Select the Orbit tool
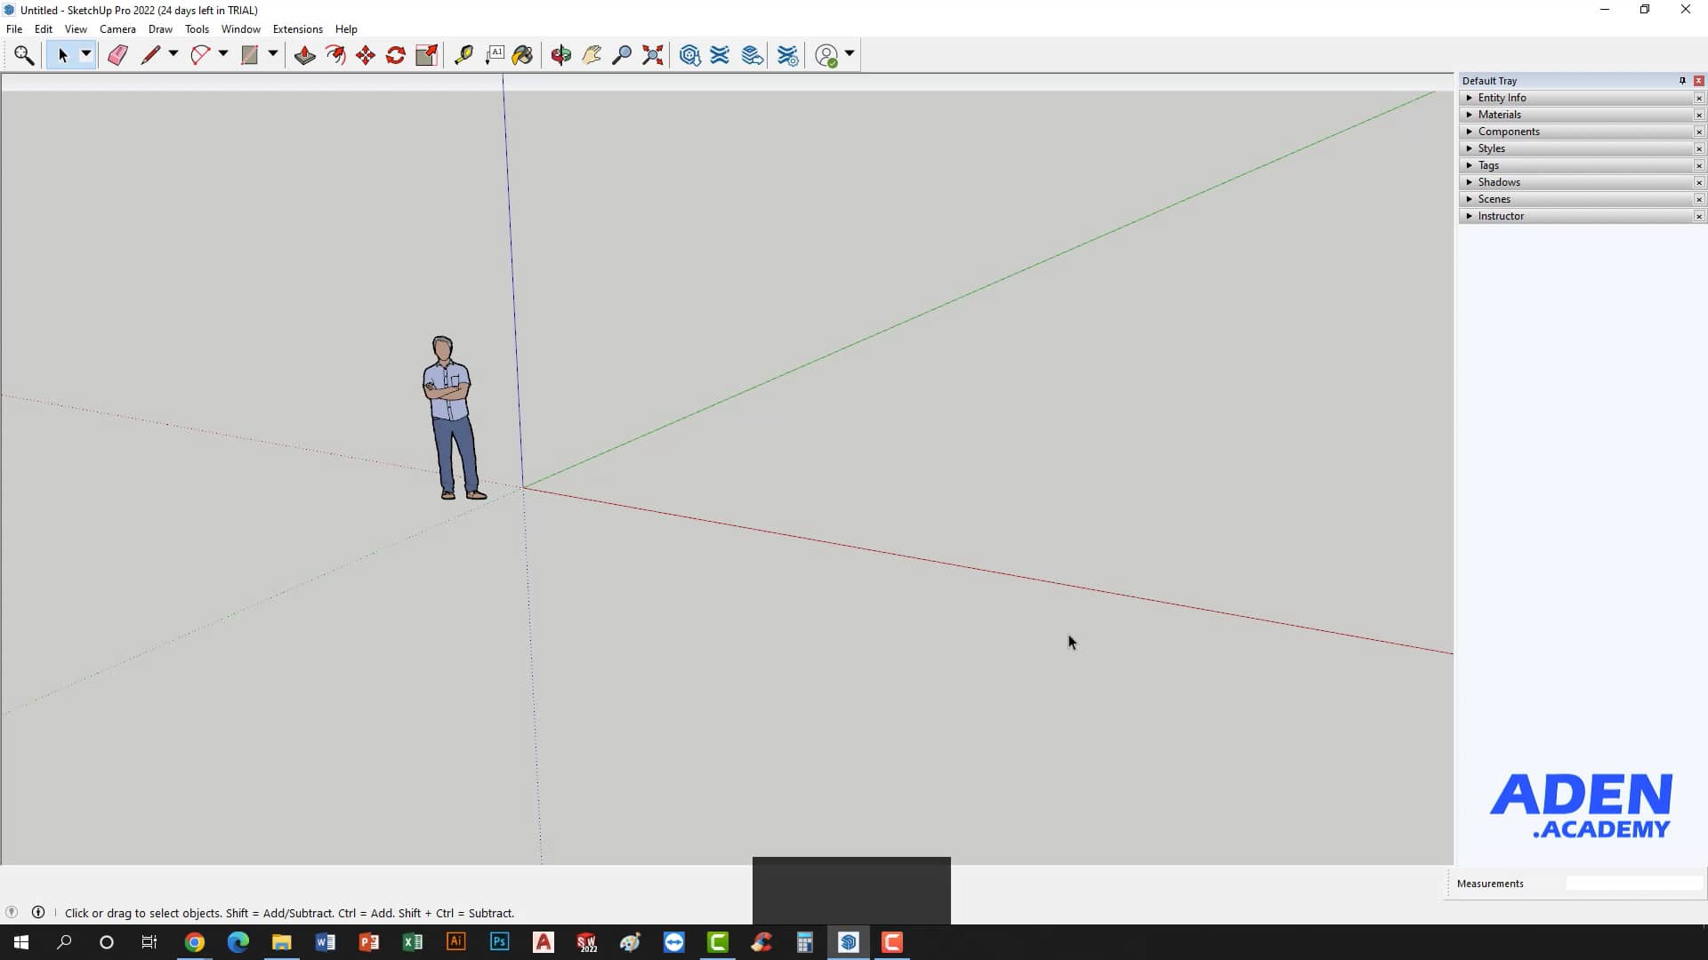 (x=560, y=54)
